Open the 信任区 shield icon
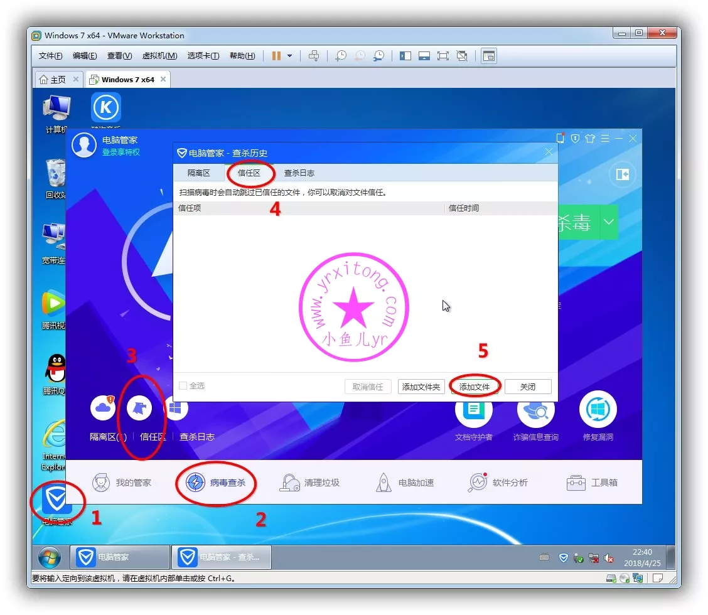 click(x=139, y=409)
